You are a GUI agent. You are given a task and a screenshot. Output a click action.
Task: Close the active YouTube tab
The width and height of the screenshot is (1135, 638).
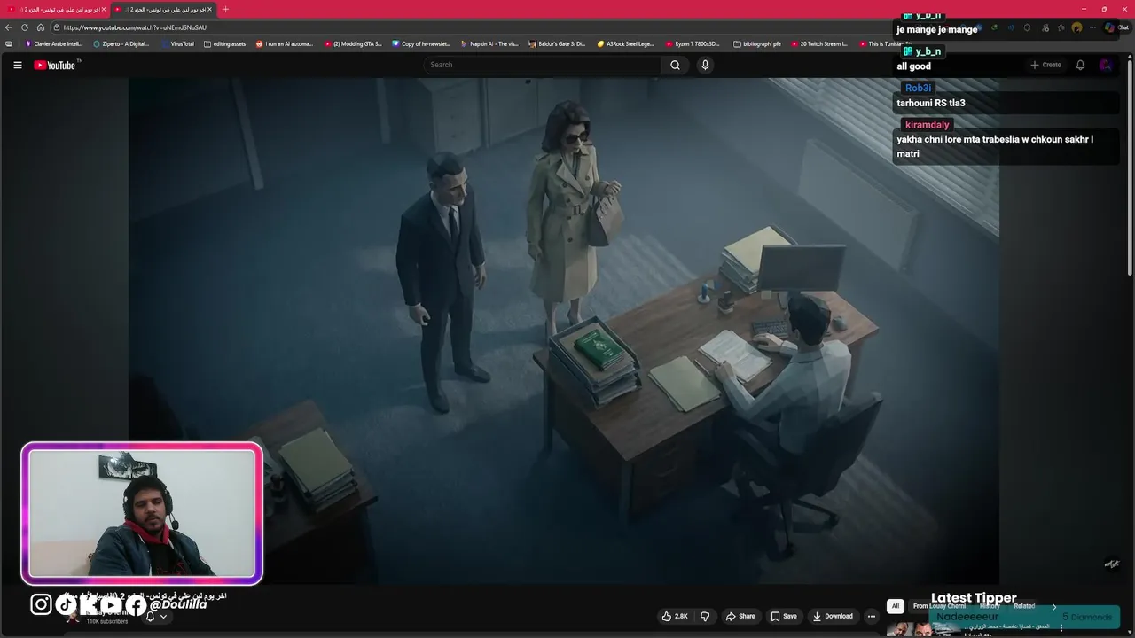[210, 9]
